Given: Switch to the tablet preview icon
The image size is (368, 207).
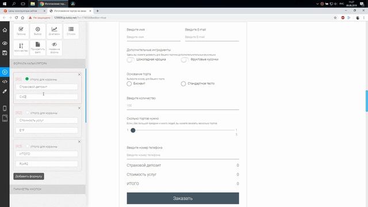Looking at the screenshot, I should pyautogui.click(x=5, y=118).
